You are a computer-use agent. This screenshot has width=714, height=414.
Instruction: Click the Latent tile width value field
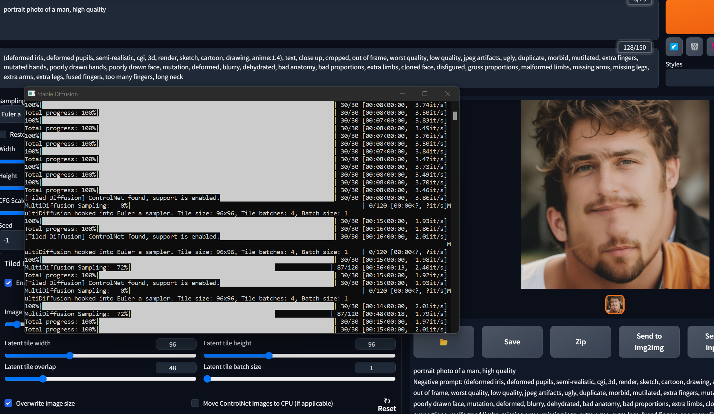tap(176, 344)
